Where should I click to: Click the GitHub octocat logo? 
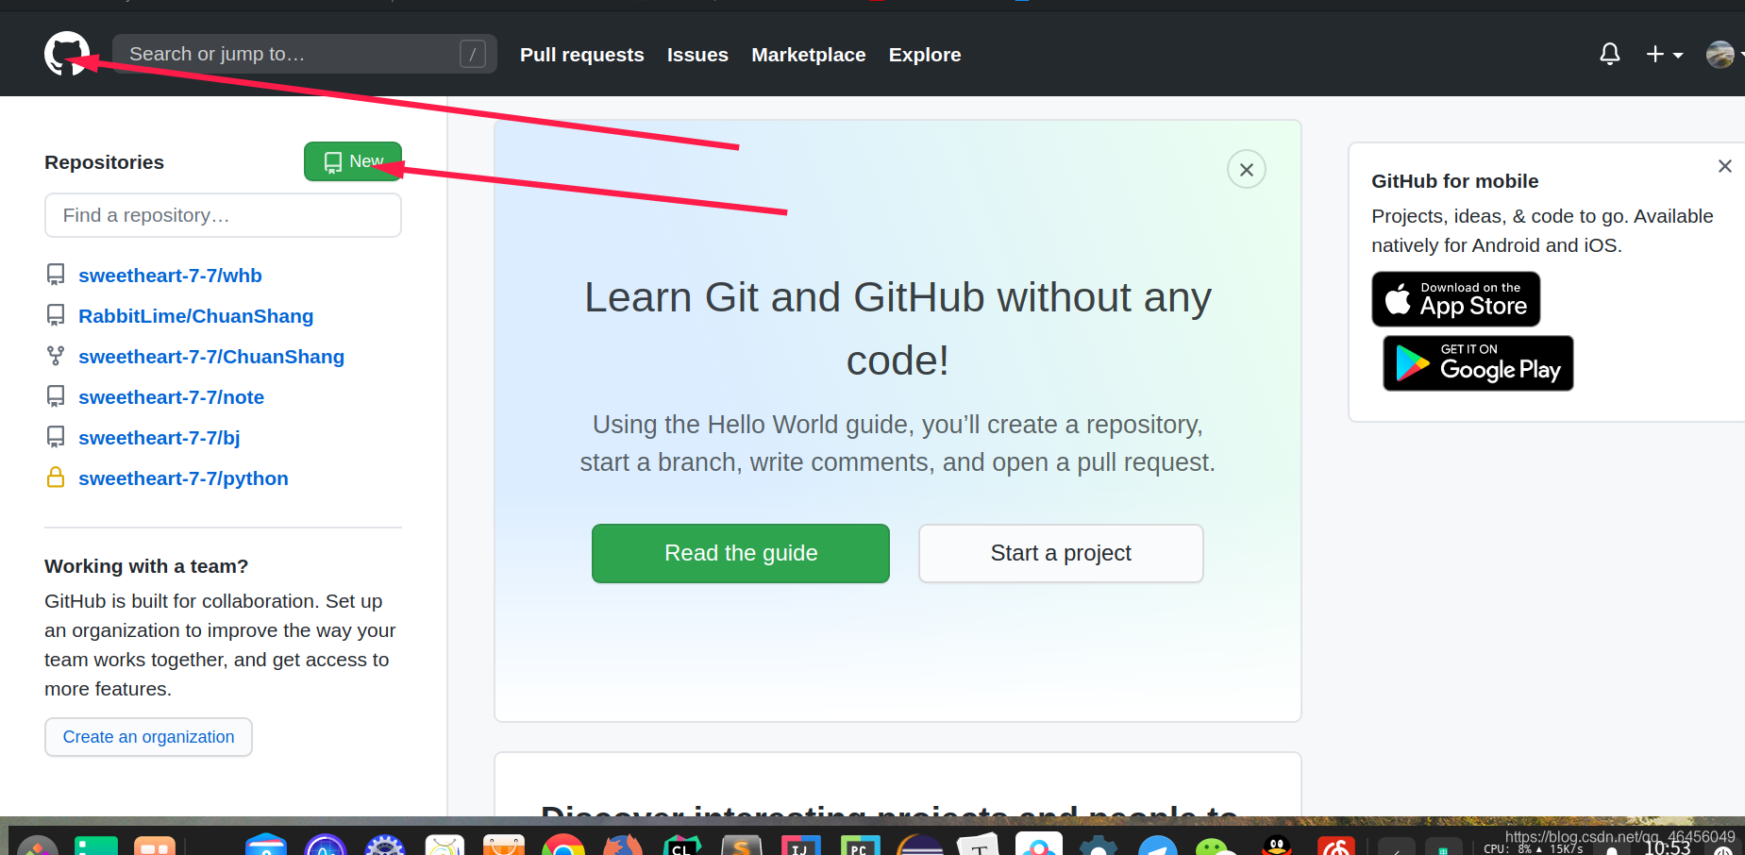point(67,54)
